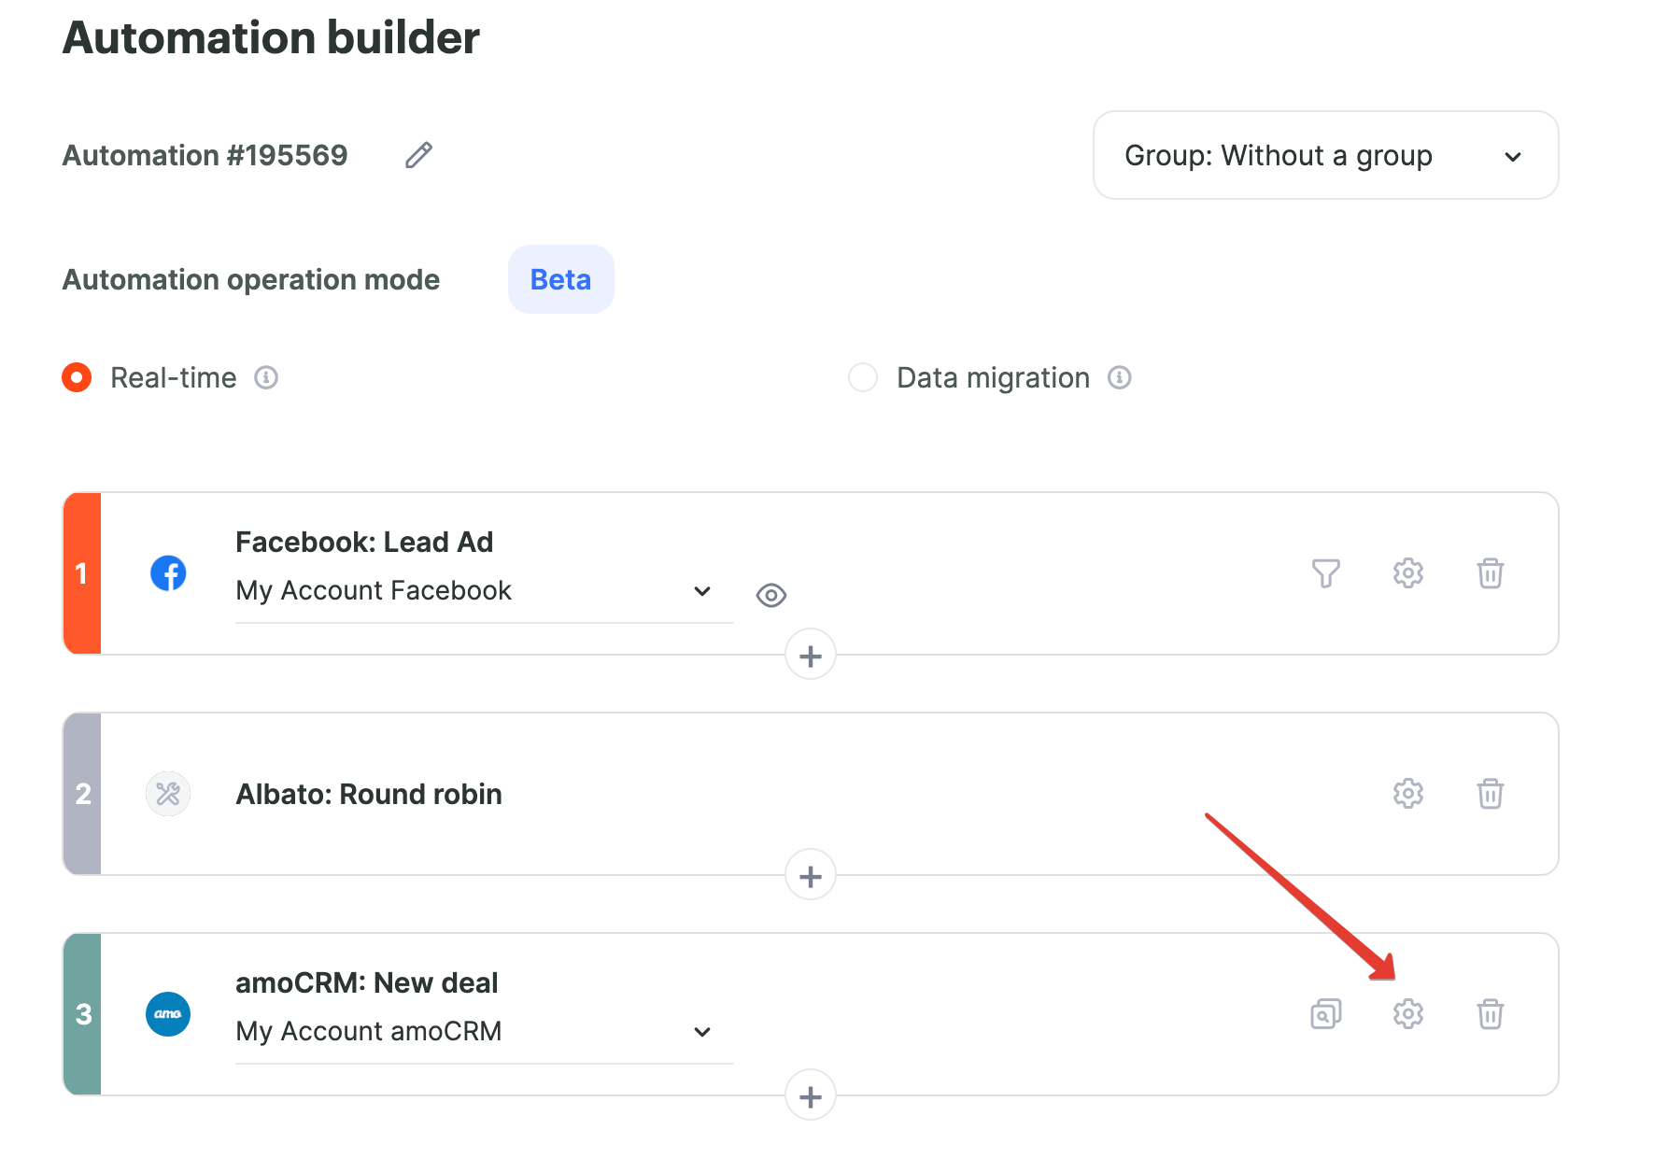Image resolution: width=1668 pixels, height=1158 pixels.
Task: Open settings gear for amoCRM: New deal step
Action: click(1408, 1013)
